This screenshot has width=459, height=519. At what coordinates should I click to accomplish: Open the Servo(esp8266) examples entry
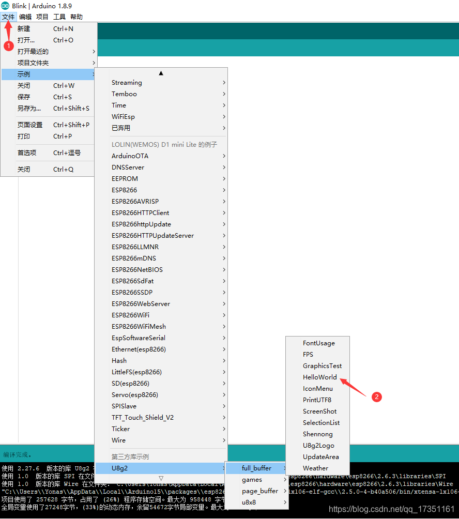161,395
